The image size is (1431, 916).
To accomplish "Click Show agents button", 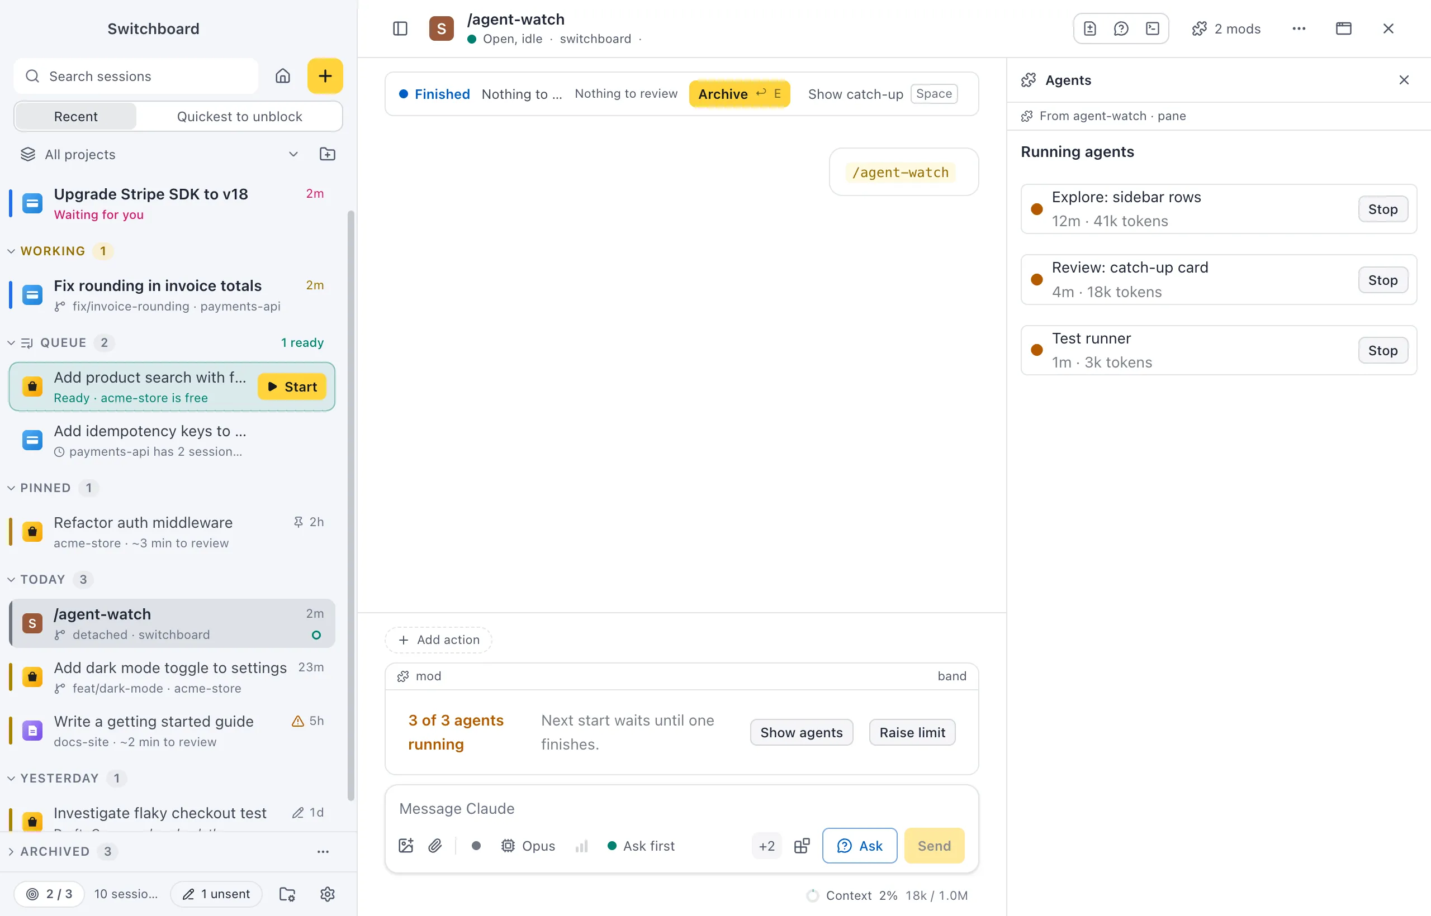I will [x=801, y=733].
